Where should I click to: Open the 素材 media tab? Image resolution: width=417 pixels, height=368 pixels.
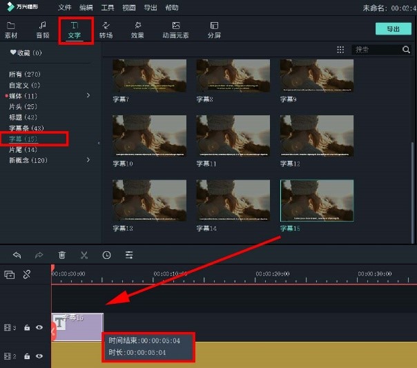click(11, 30)
